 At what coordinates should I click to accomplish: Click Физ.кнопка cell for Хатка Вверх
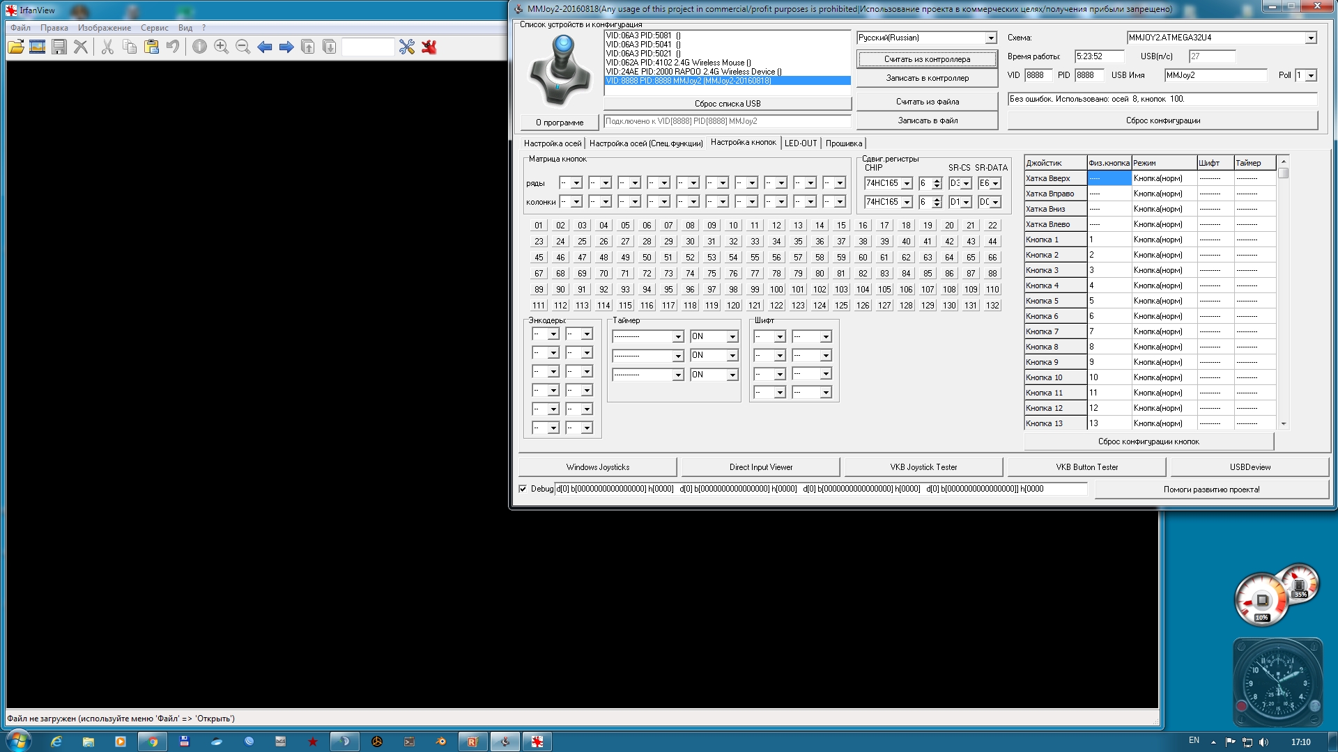tap(1109, 178)
